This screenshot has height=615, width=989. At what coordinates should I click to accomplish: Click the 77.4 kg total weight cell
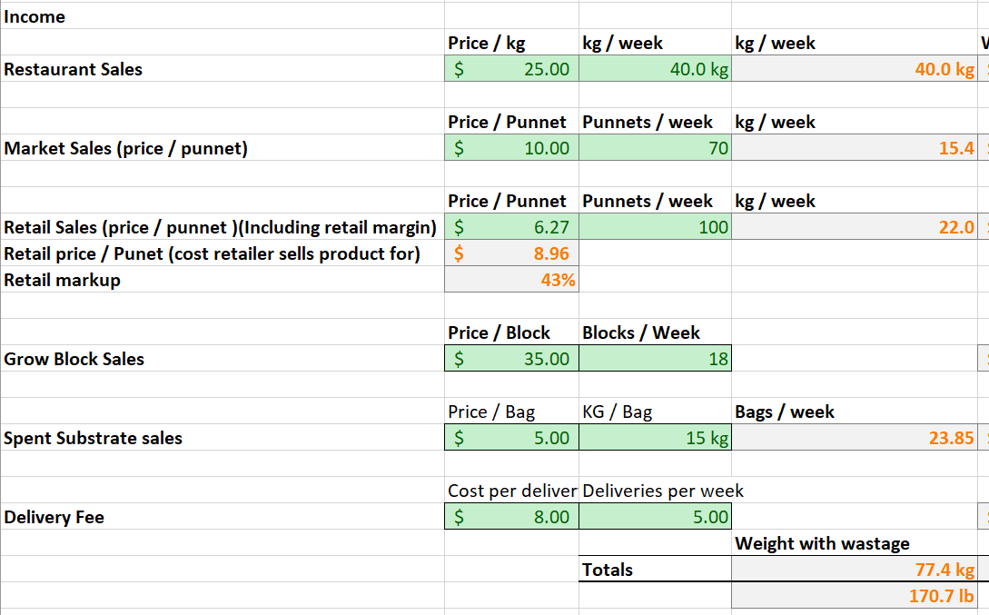point(855,570)
